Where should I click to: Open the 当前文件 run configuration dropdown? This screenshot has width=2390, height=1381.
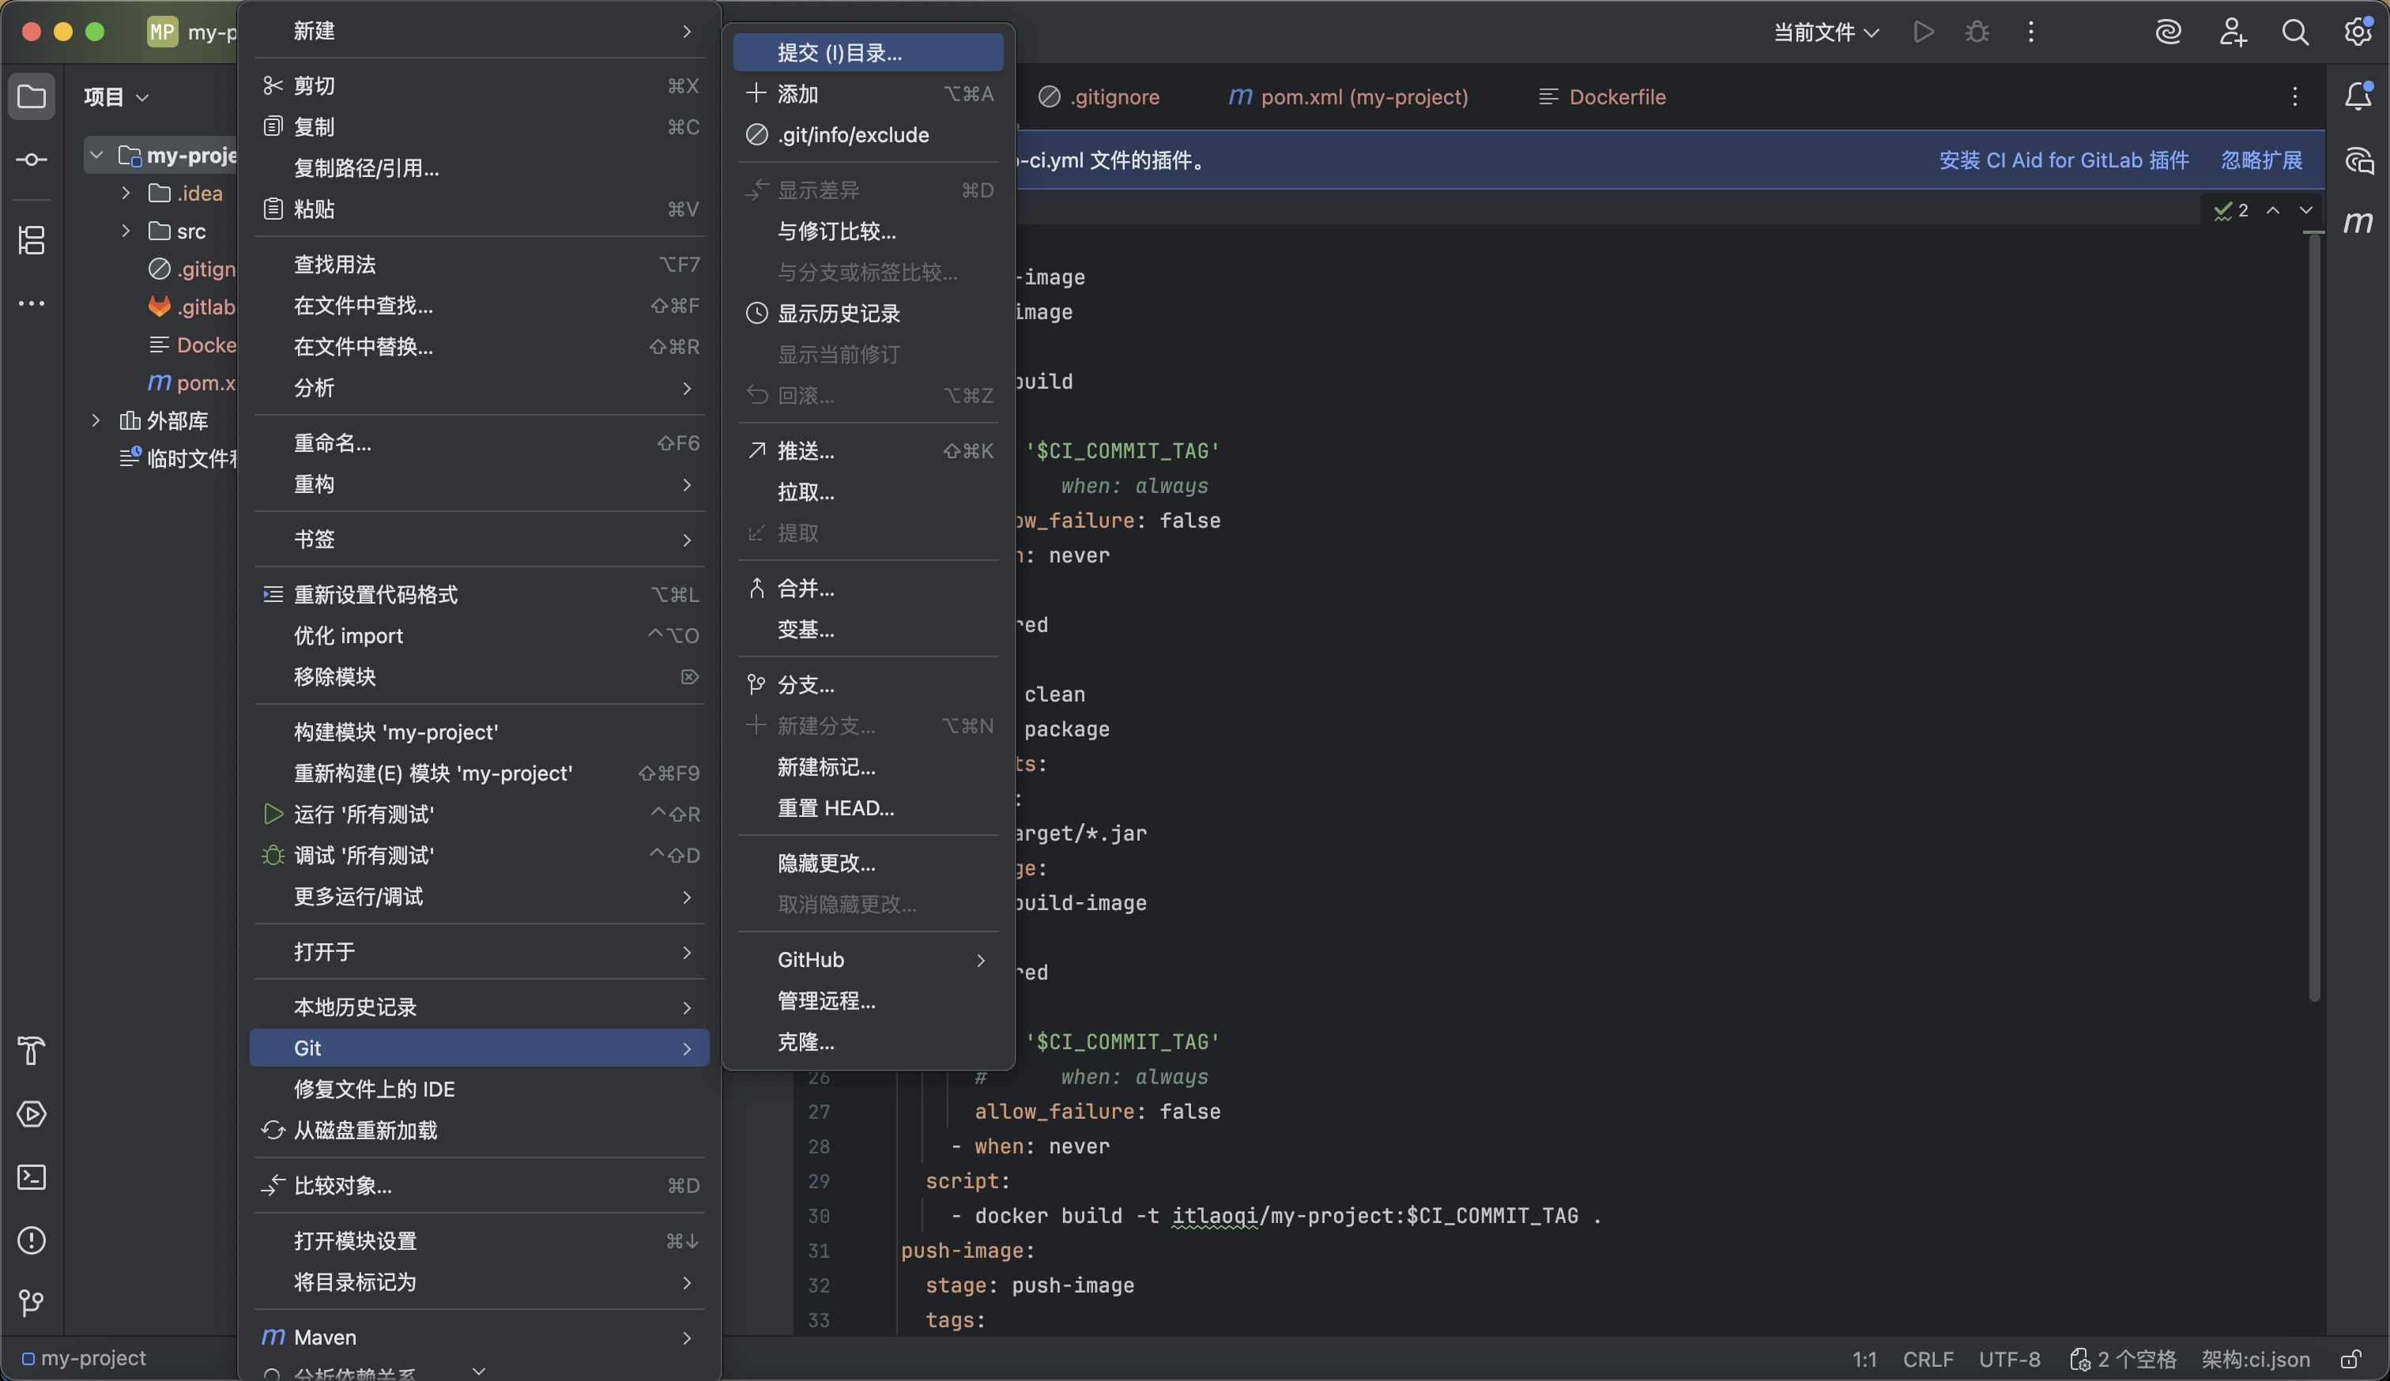1826,32
